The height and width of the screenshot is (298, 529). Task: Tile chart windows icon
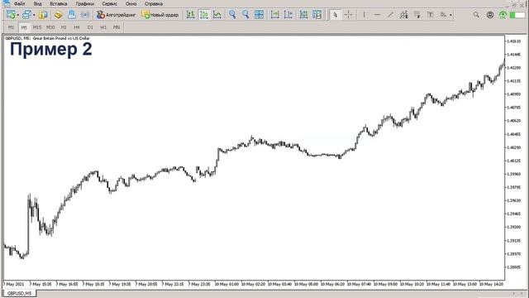[x=259, y=15]
